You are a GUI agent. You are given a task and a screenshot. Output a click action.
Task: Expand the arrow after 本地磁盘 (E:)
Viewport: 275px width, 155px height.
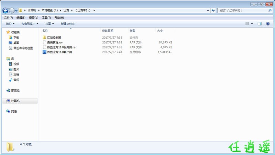(60, 10)
